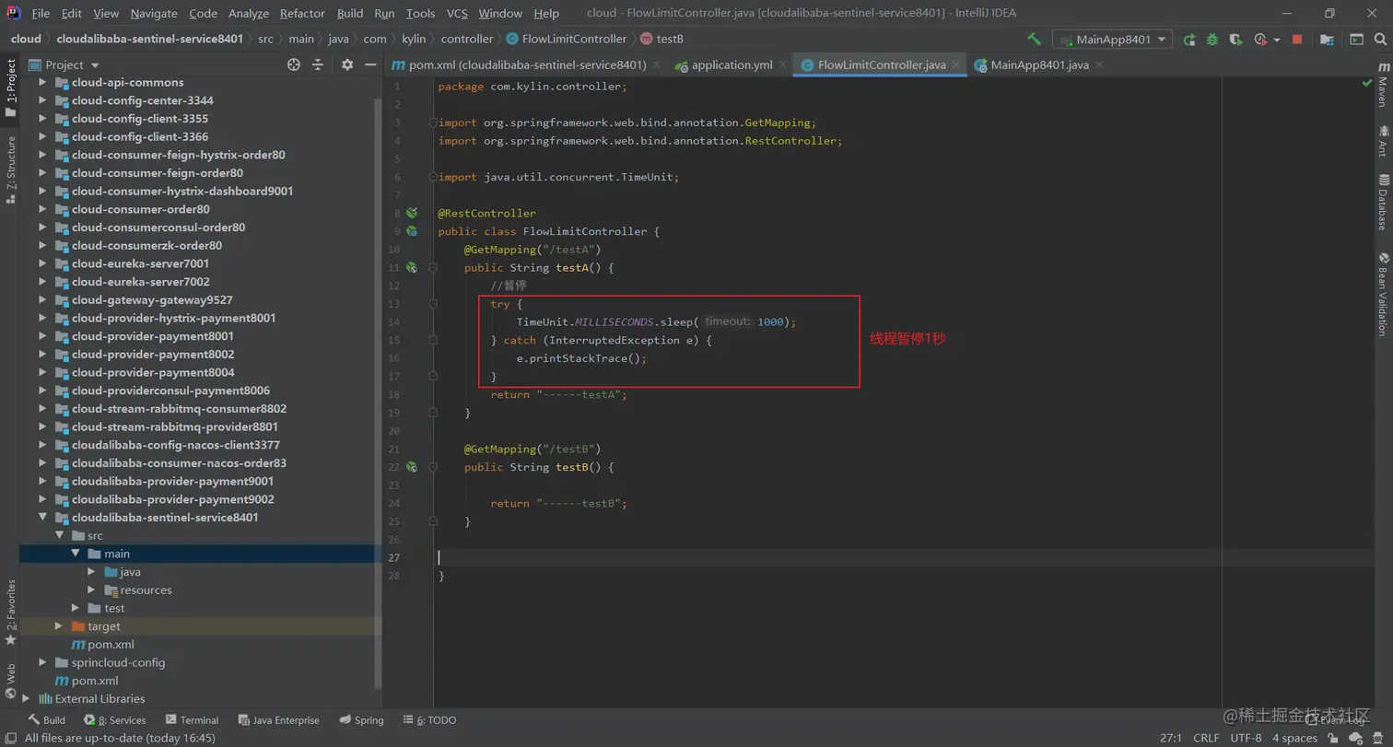The width and height of the screenshot is (1393, 747).
Task: Open the Maven tool window
Action: pyautogui.click(x=1383, y=86)
